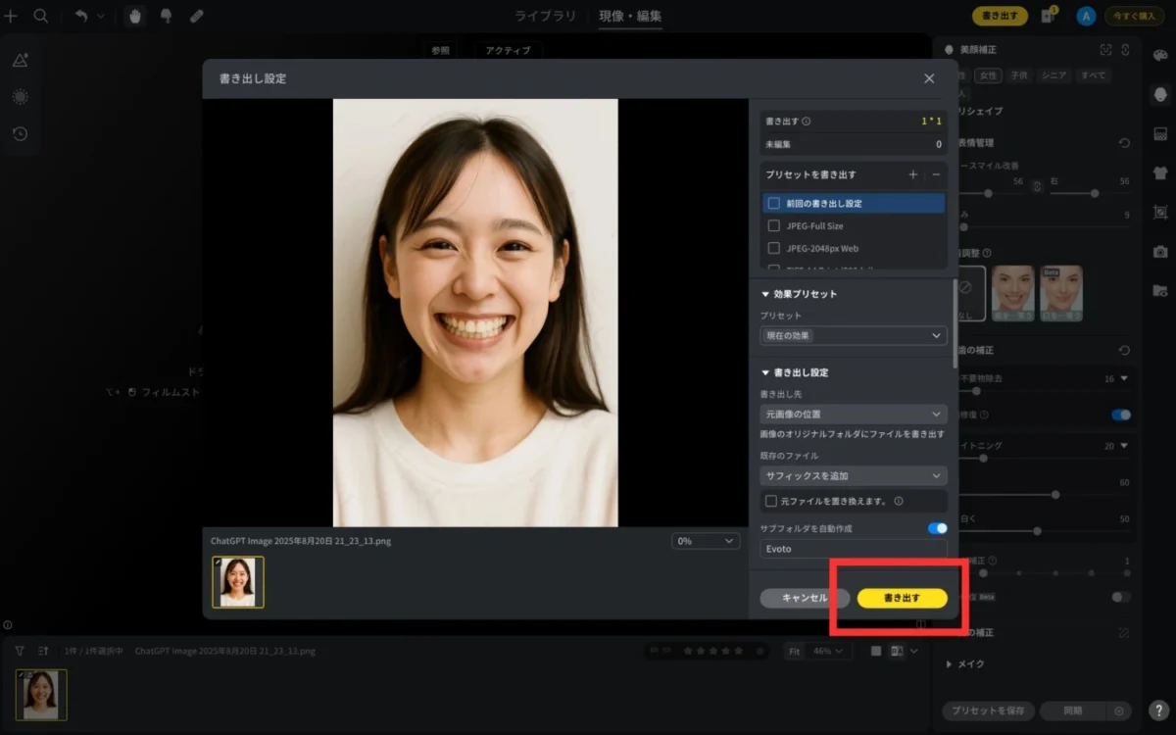1176x735 pixels.
Task: Switch to the 現像・編集 tab
Action: click(630, 16)
